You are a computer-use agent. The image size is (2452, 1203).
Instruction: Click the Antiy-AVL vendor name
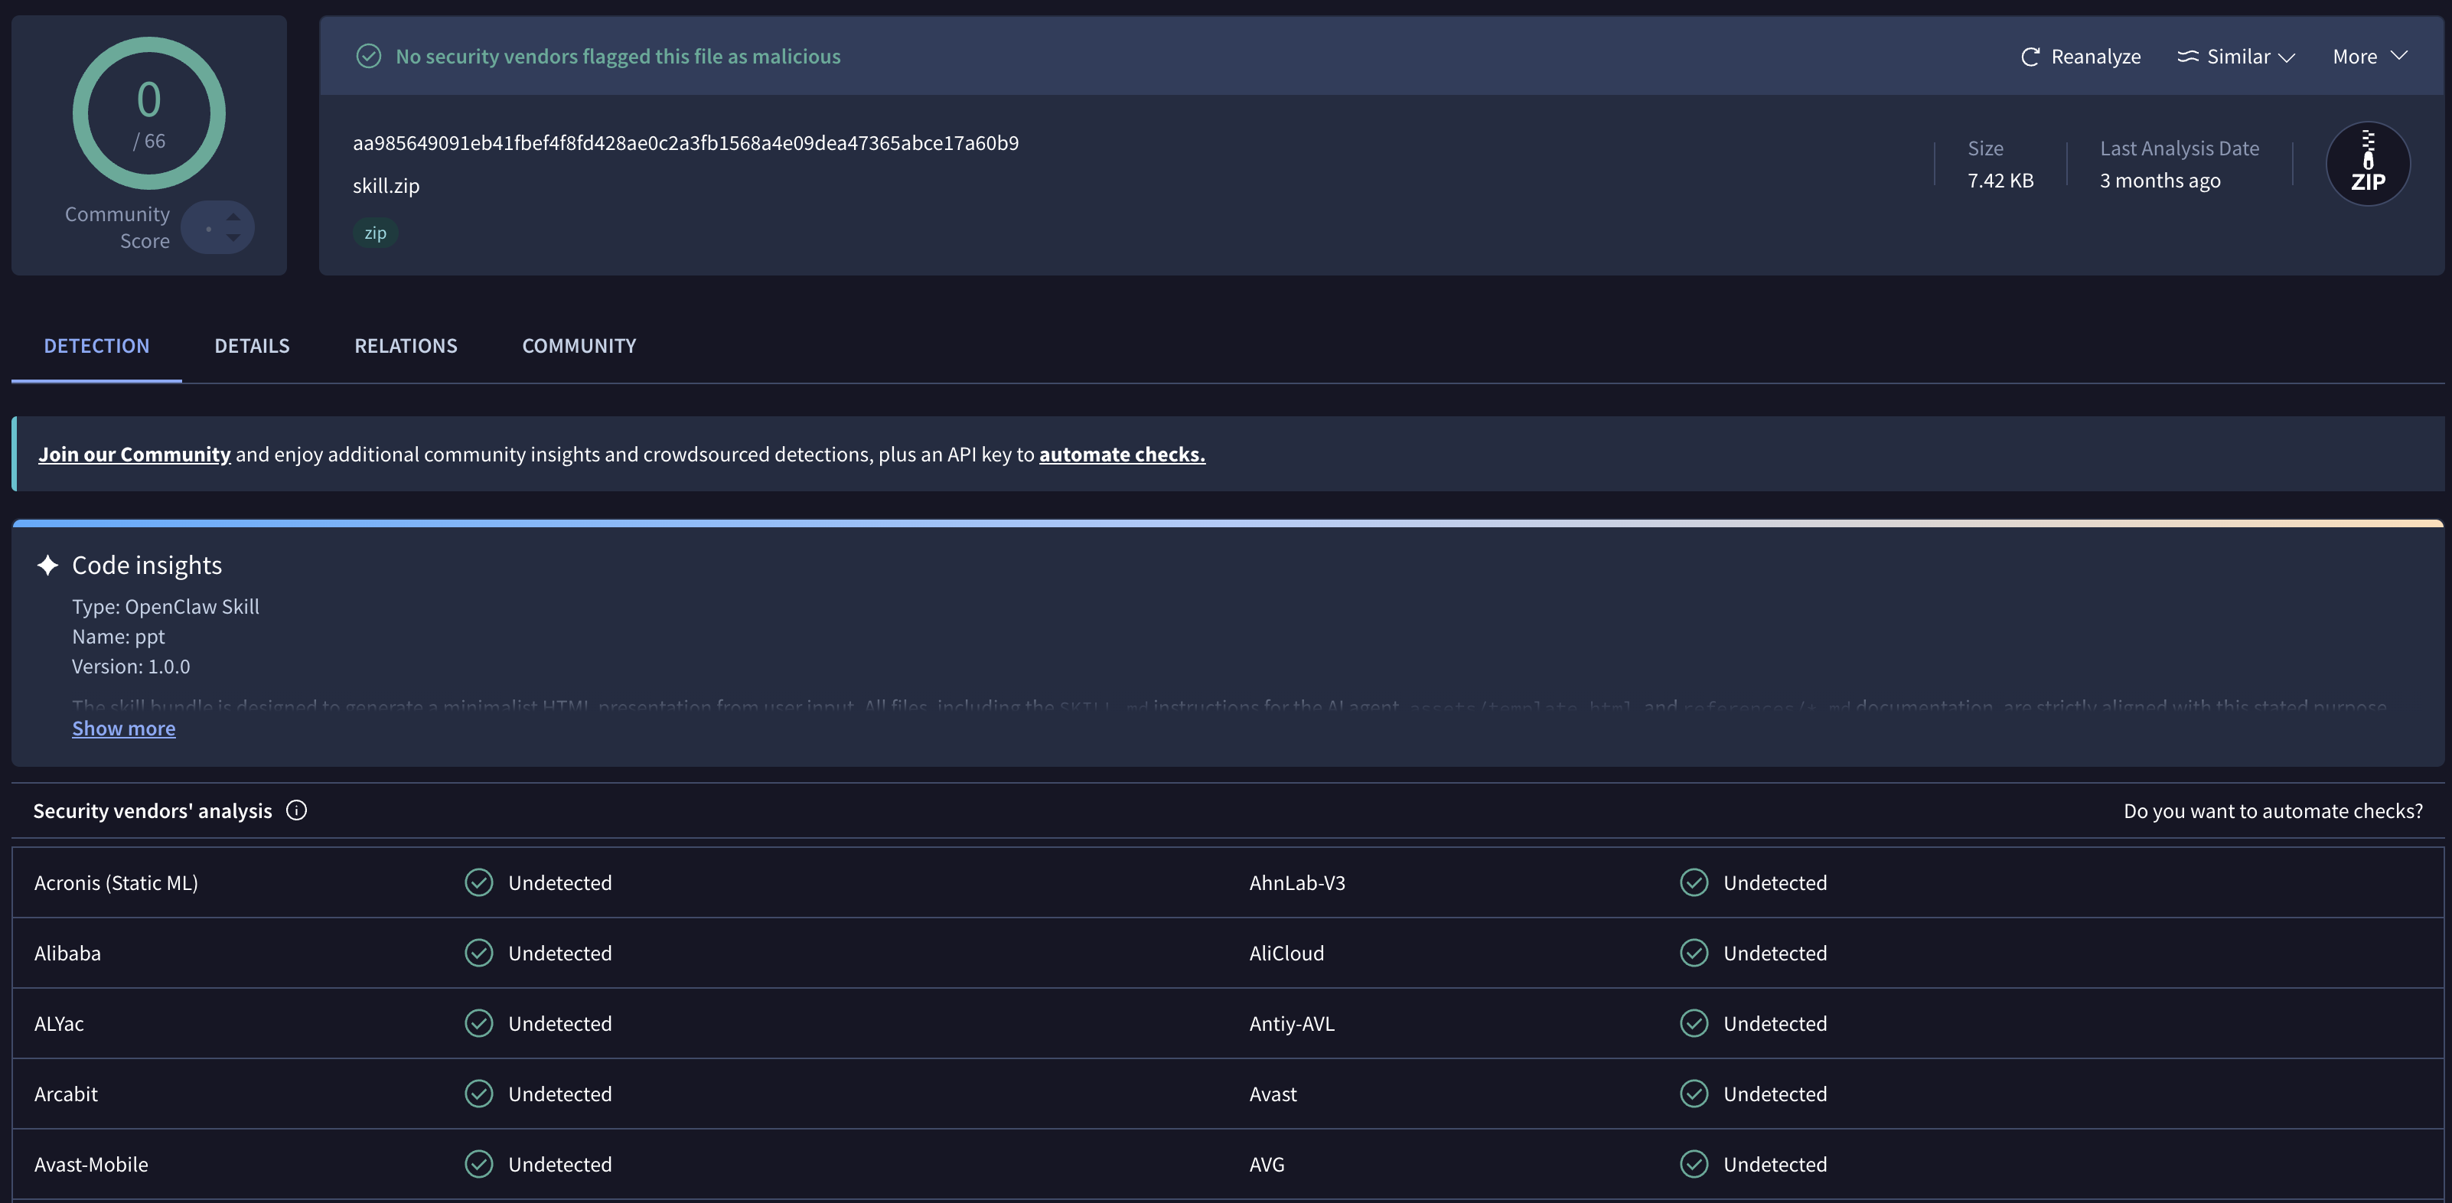pyautogui.click(x=1292, y=1023)
